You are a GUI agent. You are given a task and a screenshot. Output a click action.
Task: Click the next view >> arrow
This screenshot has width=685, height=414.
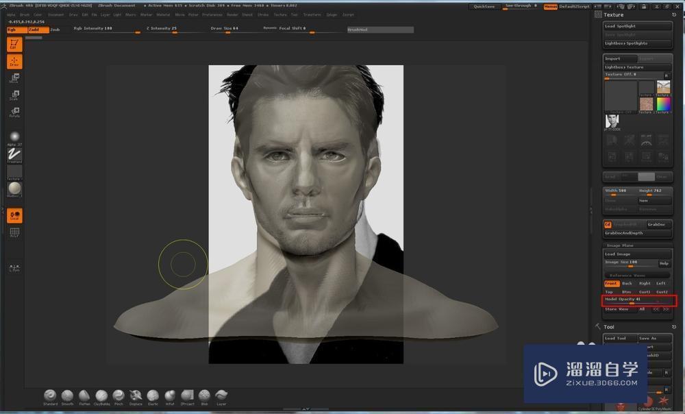[666, 309]
